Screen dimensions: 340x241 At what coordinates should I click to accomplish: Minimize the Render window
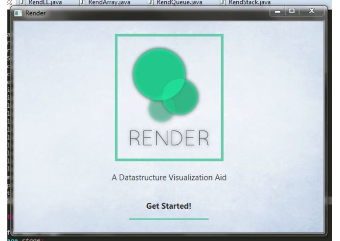coord(277,11)
